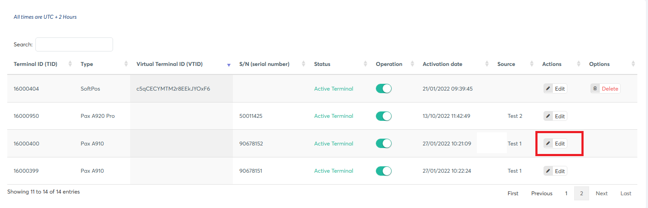Toggle Operation switch for terminal 16000404
648x208 pixels.
384,89
